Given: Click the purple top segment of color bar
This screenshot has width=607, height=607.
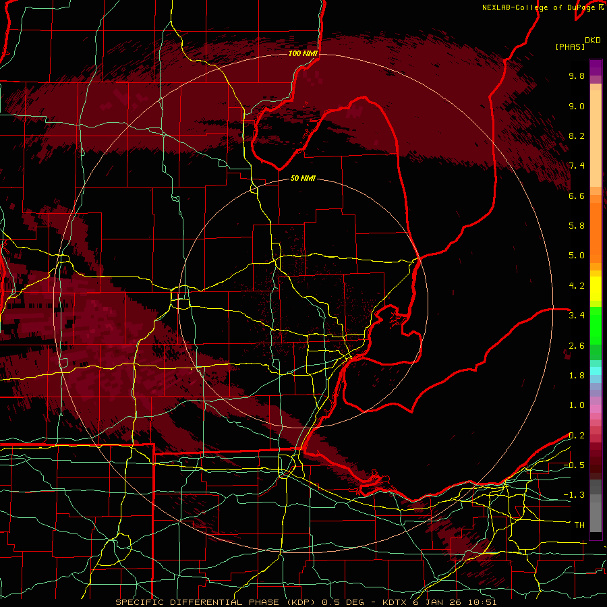Looking at the screenshot, I should tap(596, 67).
